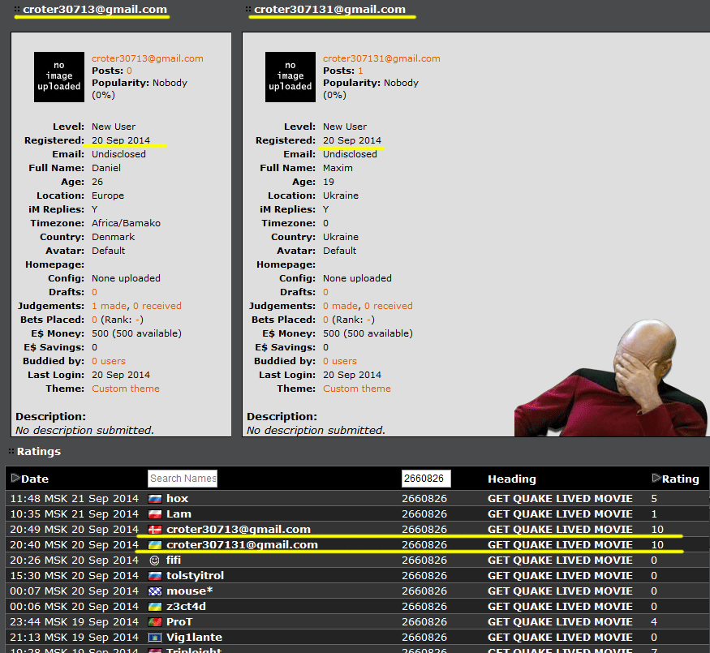This screenshot has width=710, height=653.
Task: Click the Heading column header
Action: coord(511,479)
